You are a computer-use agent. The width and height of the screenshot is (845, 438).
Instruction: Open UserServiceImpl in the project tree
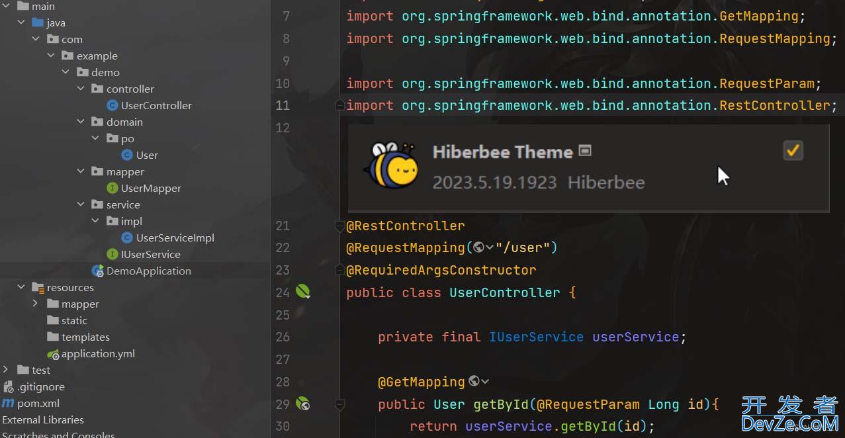[x=175, y=238]
